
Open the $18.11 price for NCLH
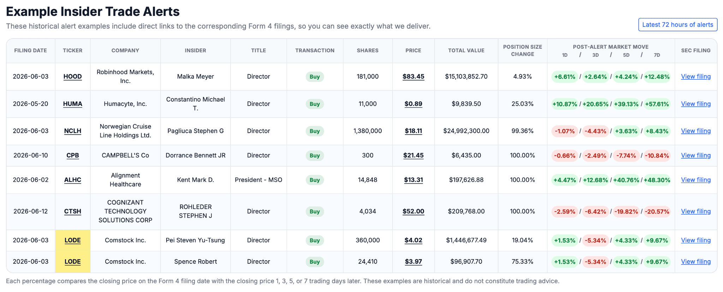[x=413, y=131]
